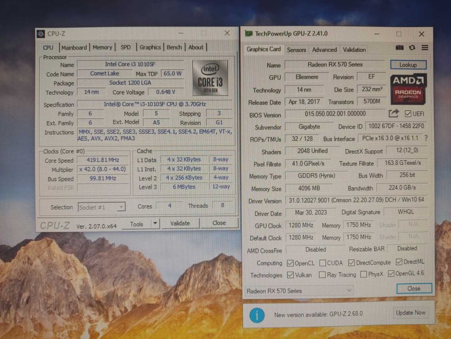451x339 pixels.
Task: Click Intel Core i3 logo badge
Action: [x=210, y=78]
